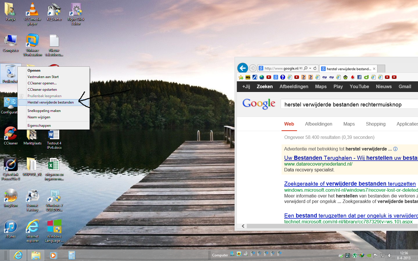418x261 pixels.
Task: Select Vastmaken aan Start in the context menu
Action: click(x=54, y=77)
